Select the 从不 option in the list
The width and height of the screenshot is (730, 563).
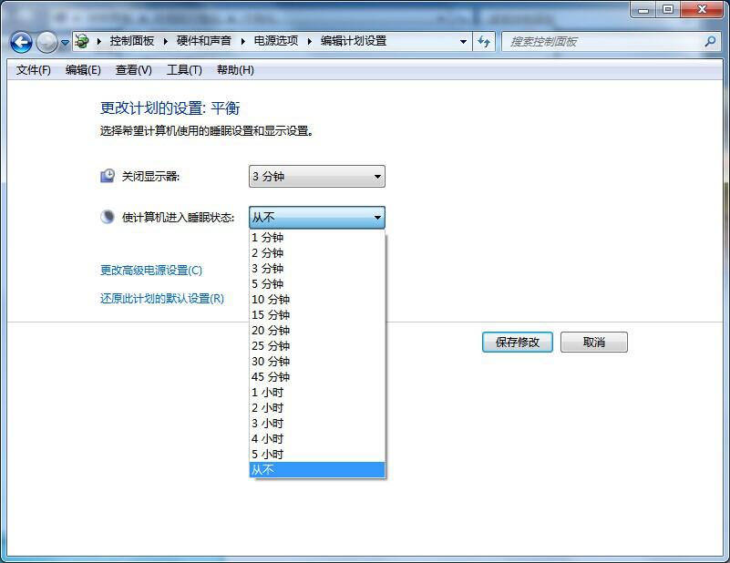coord(263,470)
